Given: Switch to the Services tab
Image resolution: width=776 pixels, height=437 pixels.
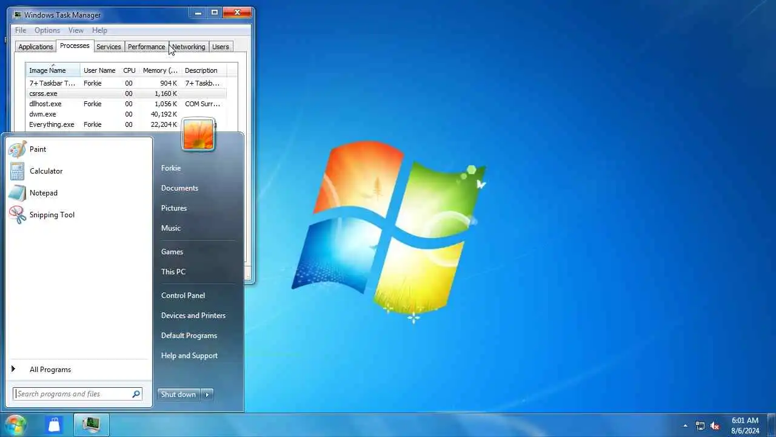Looking at the screenshot, I should click(109, 47).
